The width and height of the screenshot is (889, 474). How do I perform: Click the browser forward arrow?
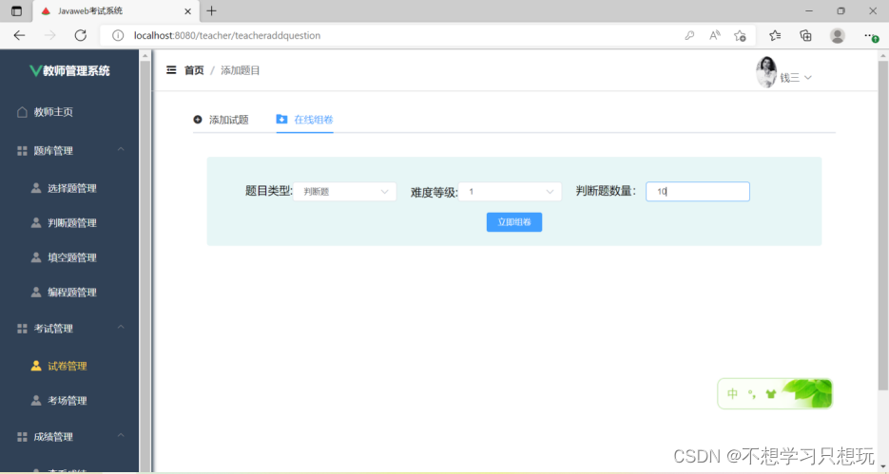(49, 35)
